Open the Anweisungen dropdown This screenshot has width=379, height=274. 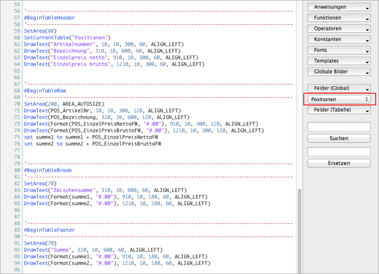339,7
